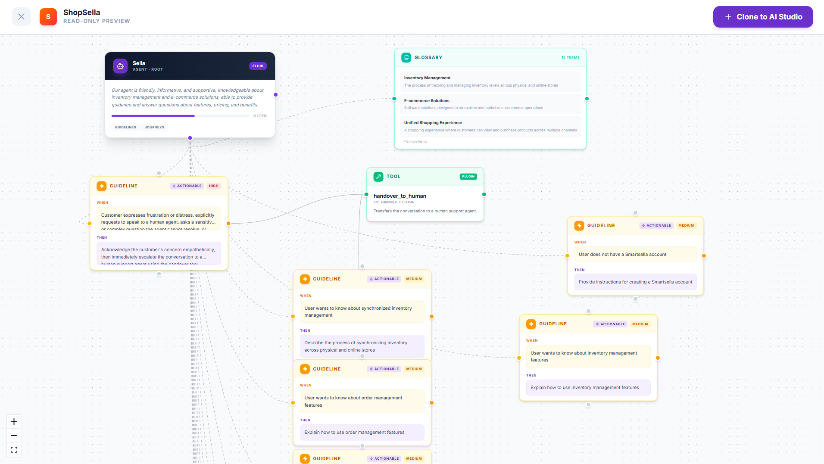The image size is (824, 464).
Task: Click the iteration progress bar on the Sella card
Action: click(x=181, y=116)
